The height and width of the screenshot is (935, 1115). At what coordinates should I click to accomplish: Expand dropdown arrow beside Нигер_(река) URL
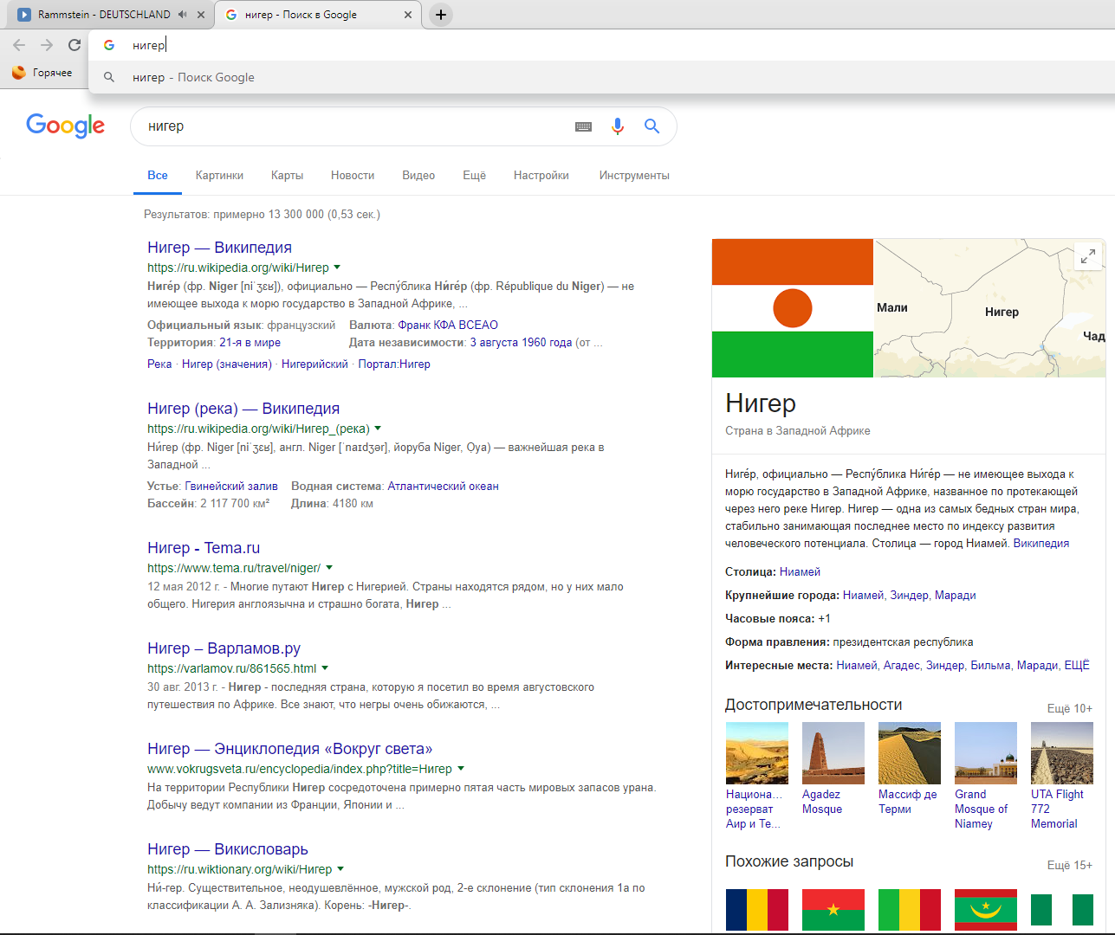tap(378, 429)
